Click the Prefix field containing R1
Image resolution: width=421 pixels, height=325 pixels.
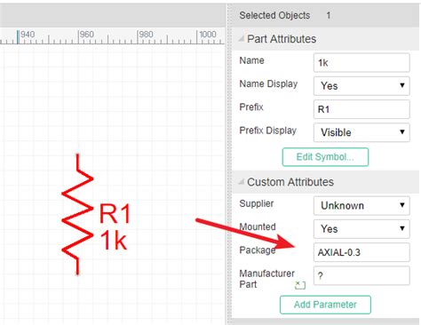pyautogui.click(x=361, y=109)
